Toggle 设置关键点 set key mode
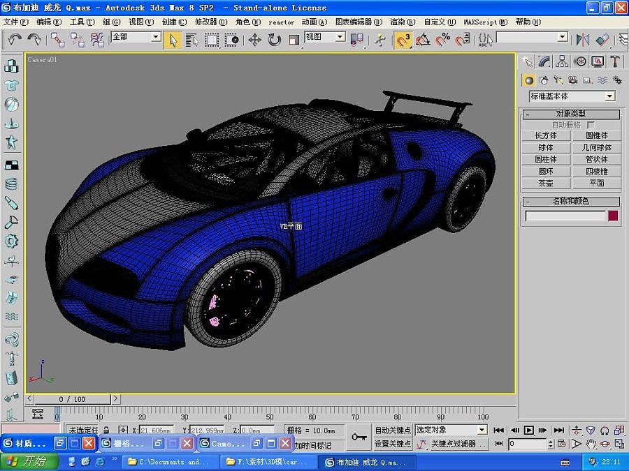Screen dimensions: 629x471 pyautogui.click(x=393, y=444)
